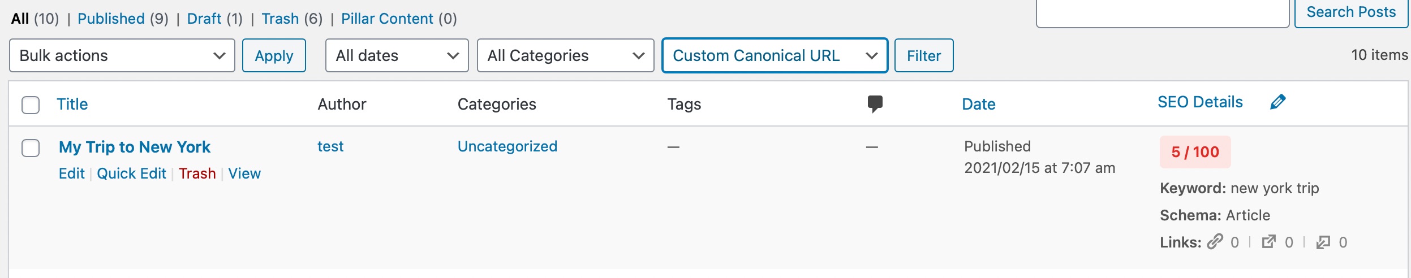The width and height of the screenshot is (1411, 278).
Task: Click the pencil edit icon beside SEO Details
Action: pos(1277,102)
